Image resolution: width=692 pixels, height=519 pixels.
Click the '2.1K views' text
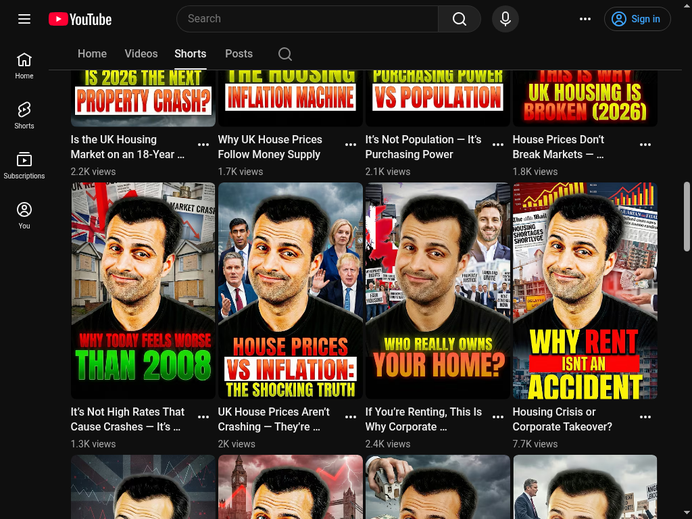click(388, 172)
